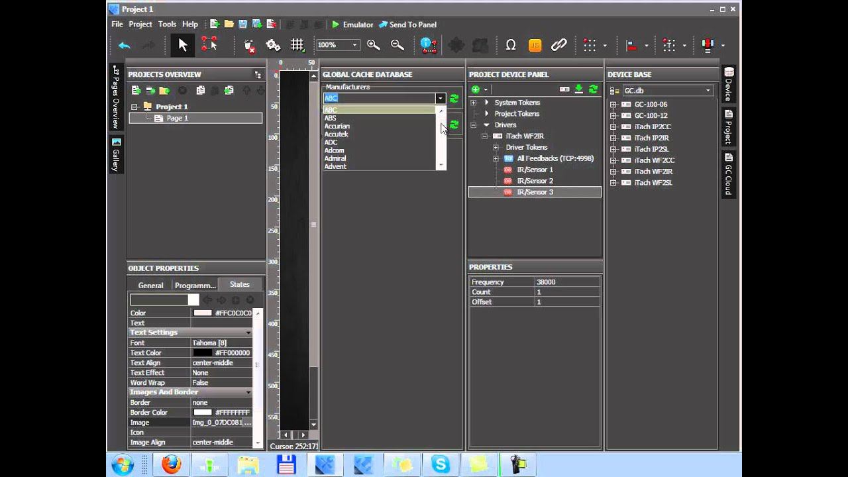This screenshot has width=848, height=477.
Task: Select the arrow pointer tool
Action: pos(183,45)
